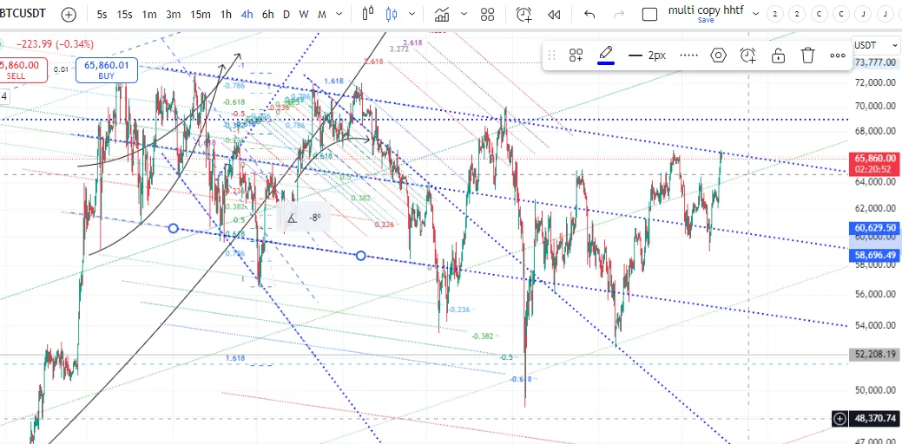
Task: Switch to the 15m timeframe
Action: (201, 15)
